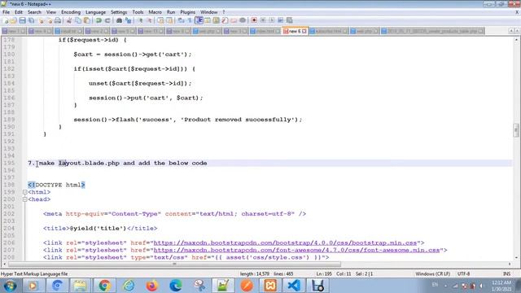The width and height of the screenshot is (521, 293).
Task: Toggle the highlighted indent guide button
Action: pos(199,20)
